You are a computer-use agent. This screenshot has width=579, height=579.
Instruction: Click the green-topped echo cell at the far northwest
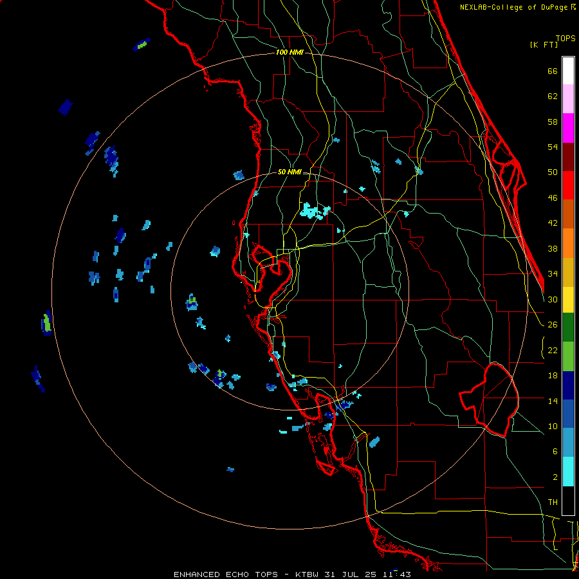(x=142, y=44)
